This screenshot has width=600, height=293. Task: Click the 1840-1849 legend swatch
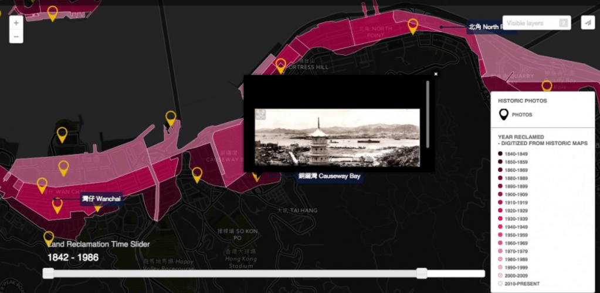click(x=500, y=153)
